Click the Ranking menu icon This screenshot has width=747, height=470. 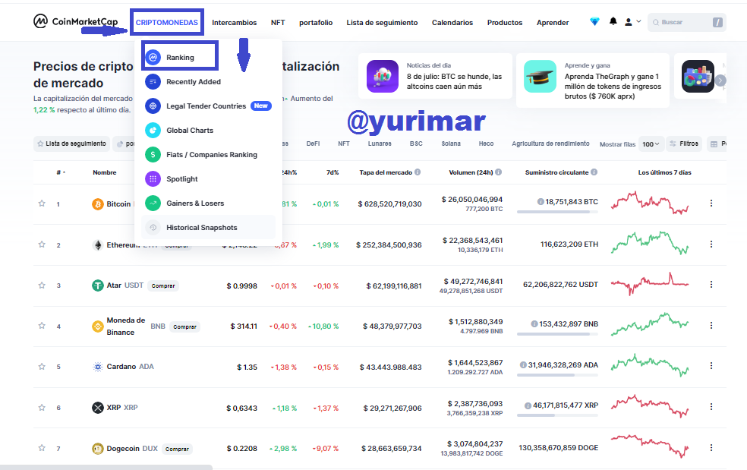pyautogui.click(x=153, y=57)
